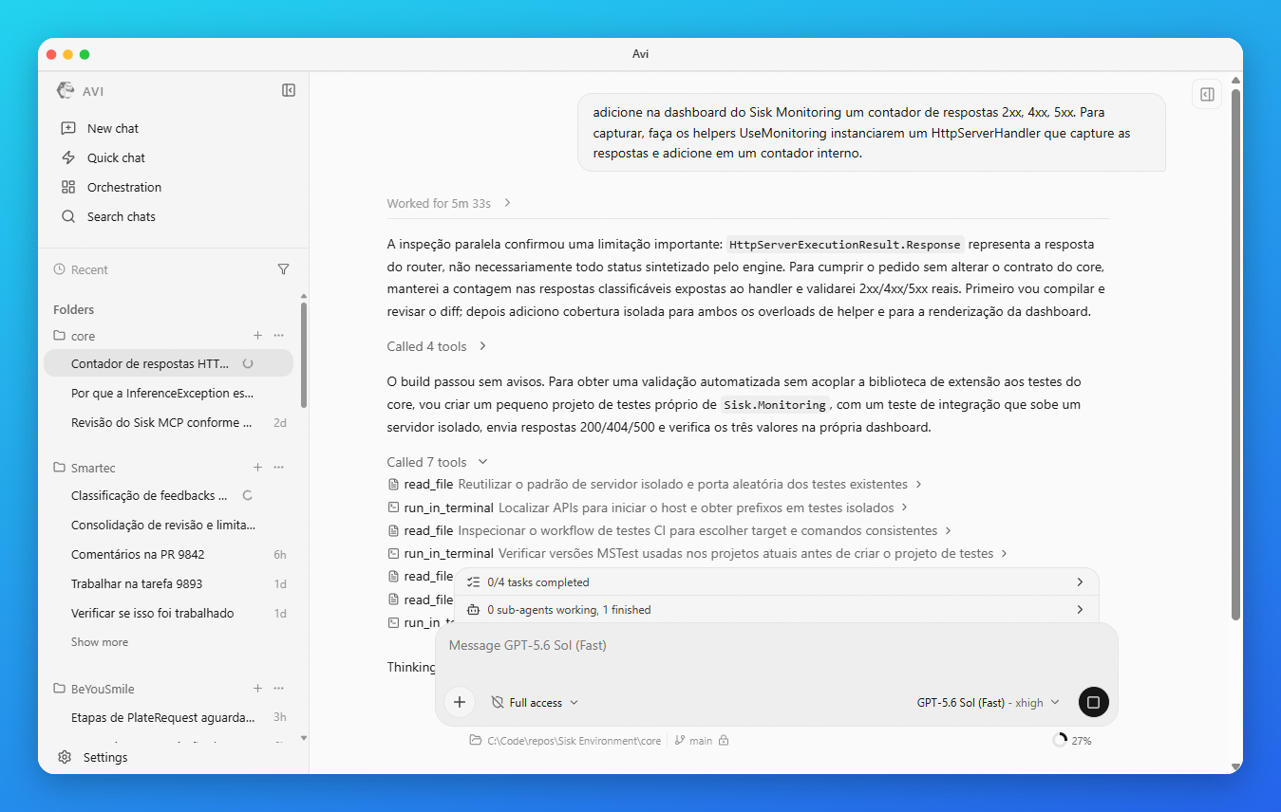
Task: Open chat 'Trabalhar na tarefa 9893'
Action: click(168, 583)
